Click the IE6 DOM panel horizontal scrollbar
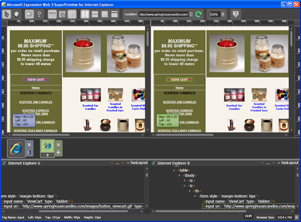301x222 pixels. coord(83,211)
